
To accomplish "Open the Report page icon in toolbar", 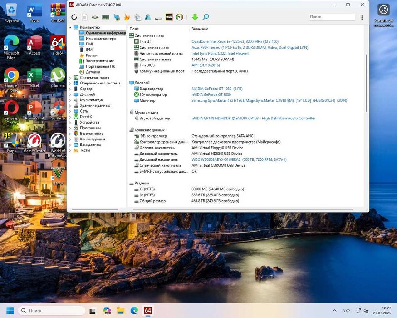I will 84,17.
